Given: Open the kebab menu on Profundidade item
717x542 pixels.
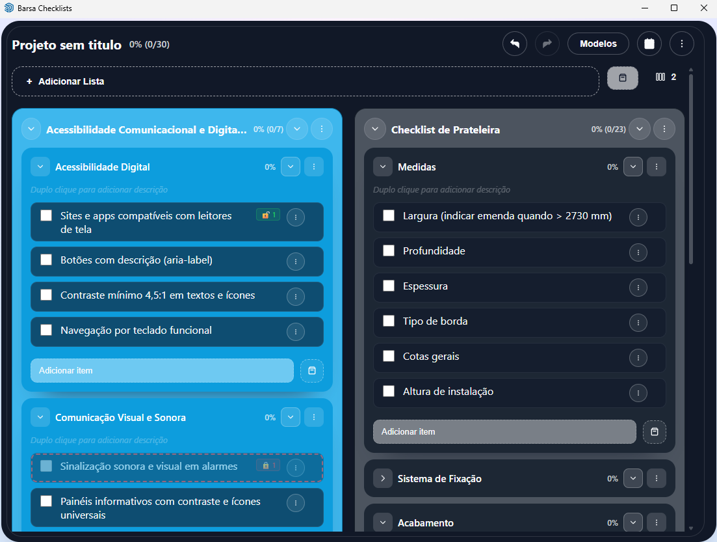Looking at the screenshot, I should click(638, 252).
